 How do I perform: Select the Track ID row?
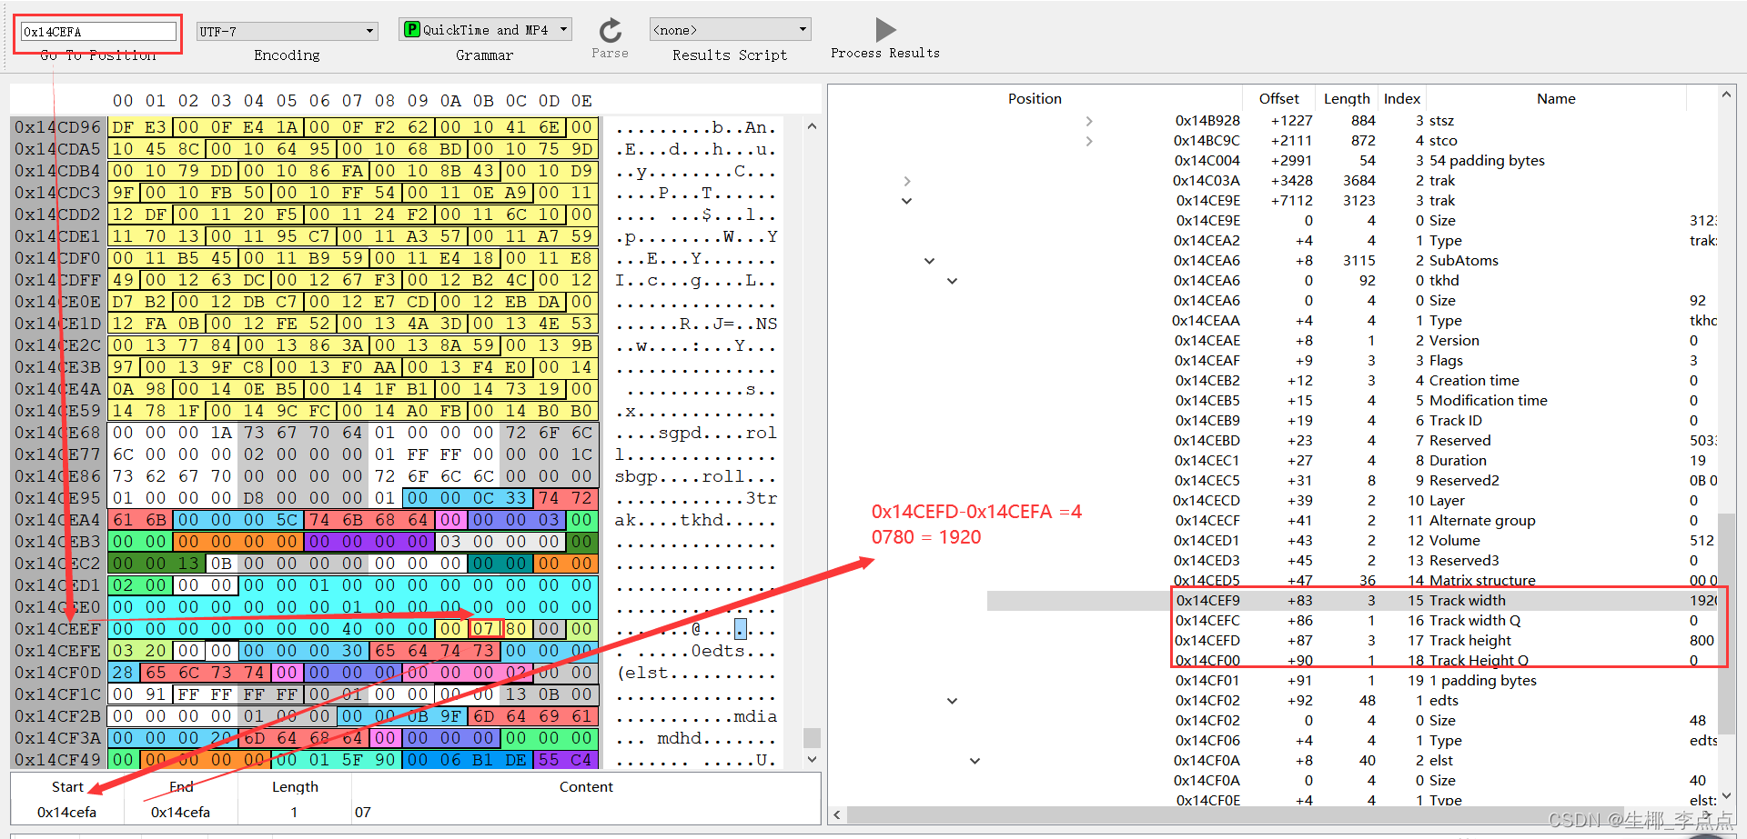click(1352, 421)
